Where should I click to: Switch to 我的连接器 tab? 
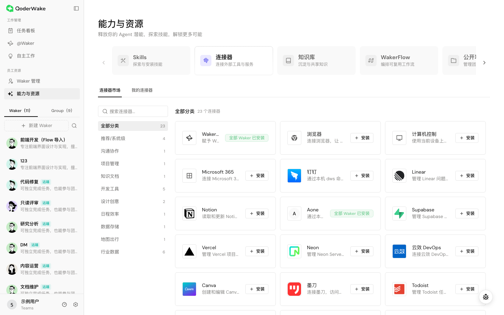142,90
